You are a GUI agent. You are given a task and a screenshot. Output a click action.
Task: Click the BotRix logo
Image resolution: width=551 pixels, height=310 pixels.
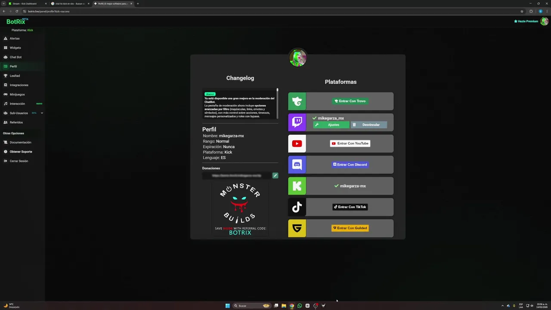(x=17, y=22)
